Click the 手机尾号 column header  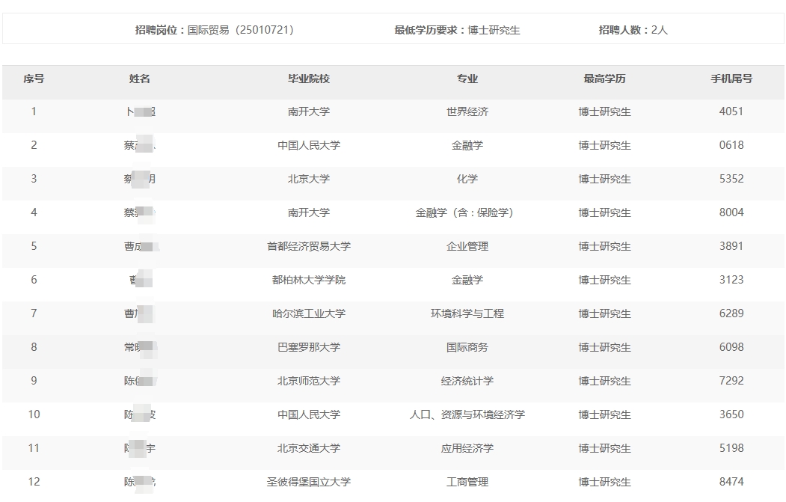pos(731,79)
